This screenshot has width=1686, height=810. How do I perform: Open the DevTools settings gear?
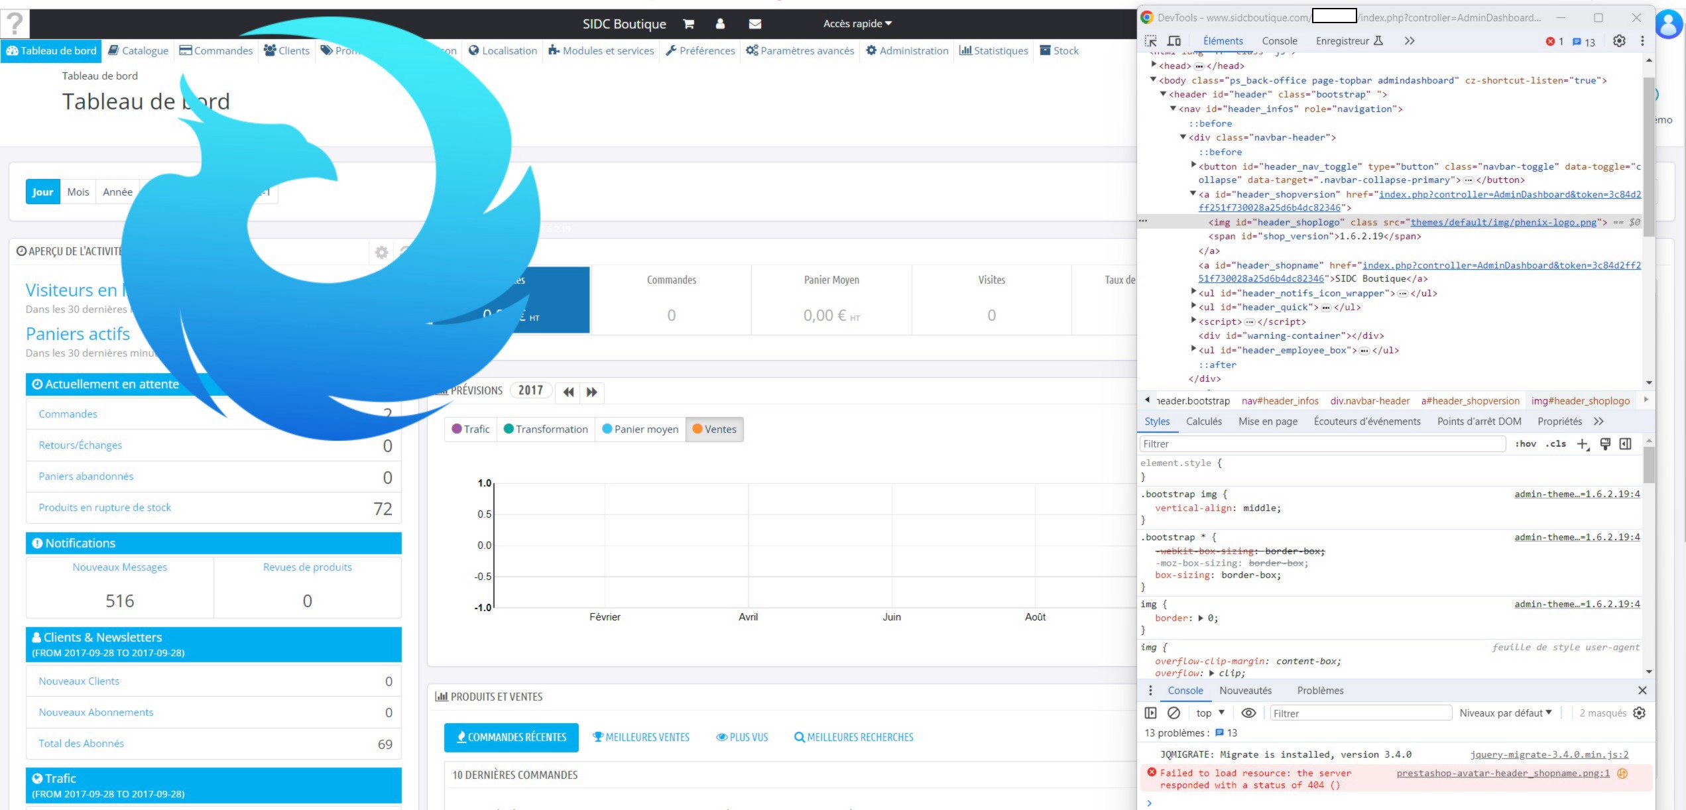pyautogui.click(x=1619, y=41)
